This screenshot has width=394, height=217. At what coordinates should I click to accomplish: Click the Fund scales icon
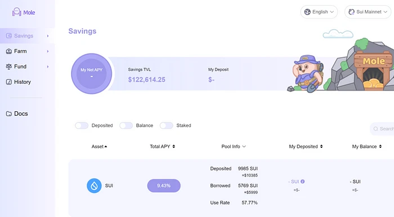[9, 66]
